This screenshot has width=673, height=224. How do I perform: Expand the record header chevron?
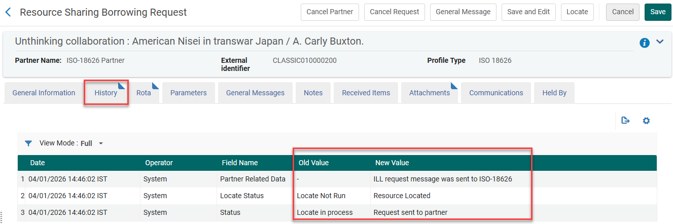click(x=660, y=42)
